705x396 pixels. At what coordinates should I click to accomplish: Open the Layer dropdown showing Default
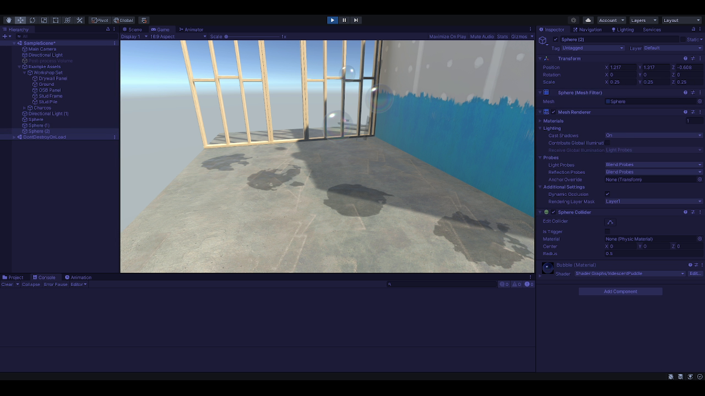(673, 48)
